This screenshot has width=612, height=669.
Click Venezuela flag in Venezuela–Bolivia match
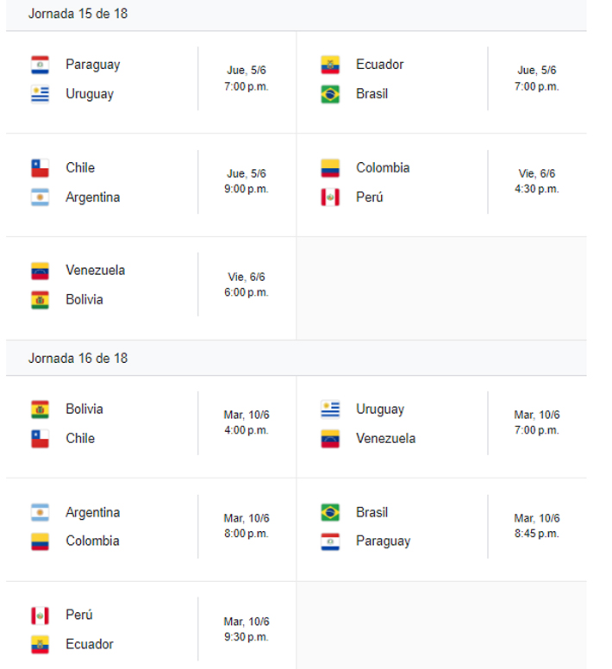(40, 271)
